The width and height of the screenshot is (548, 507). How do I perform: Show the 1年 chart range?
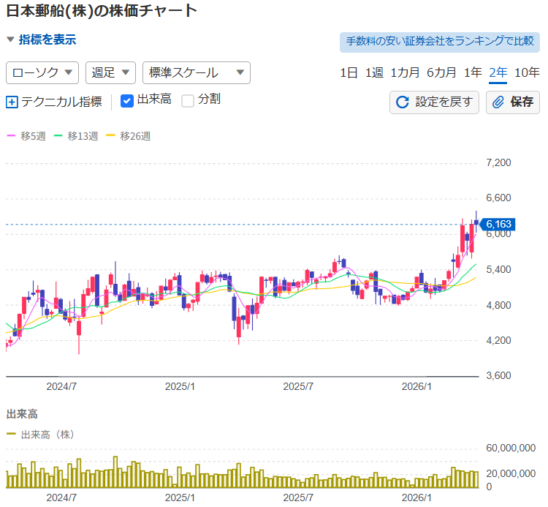[473, 72]
